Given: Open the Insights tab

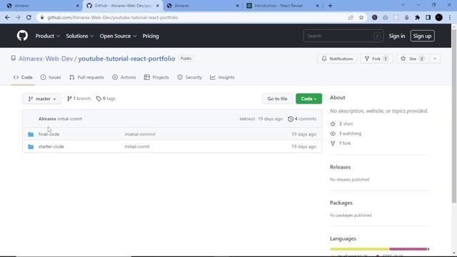Looking at the screenshot, I should (x=222, y=77).
